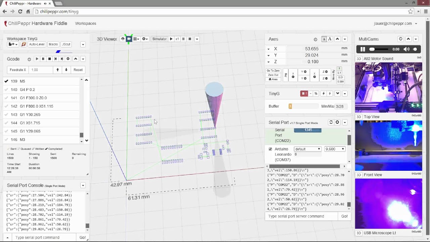The width and height of the screenshot is (430, 242).
Task: Play the Gcode file
Action: [37, 59]
